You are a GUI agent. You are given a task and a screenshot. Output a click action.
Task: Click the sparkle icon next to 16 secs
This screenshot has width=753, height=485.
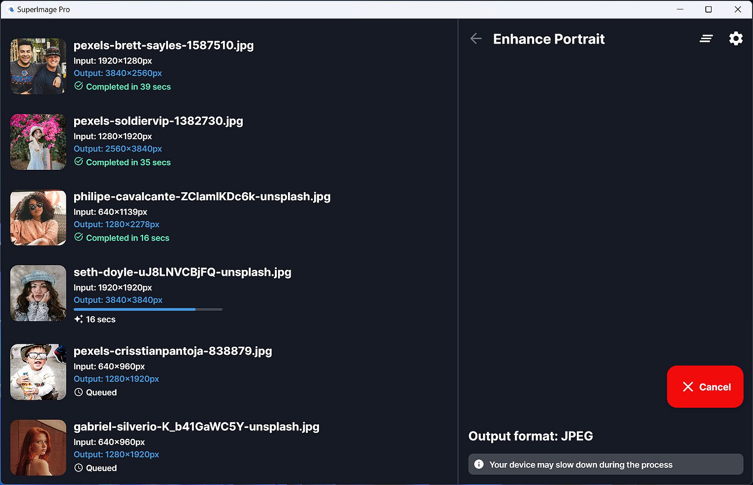pos(79,319)
